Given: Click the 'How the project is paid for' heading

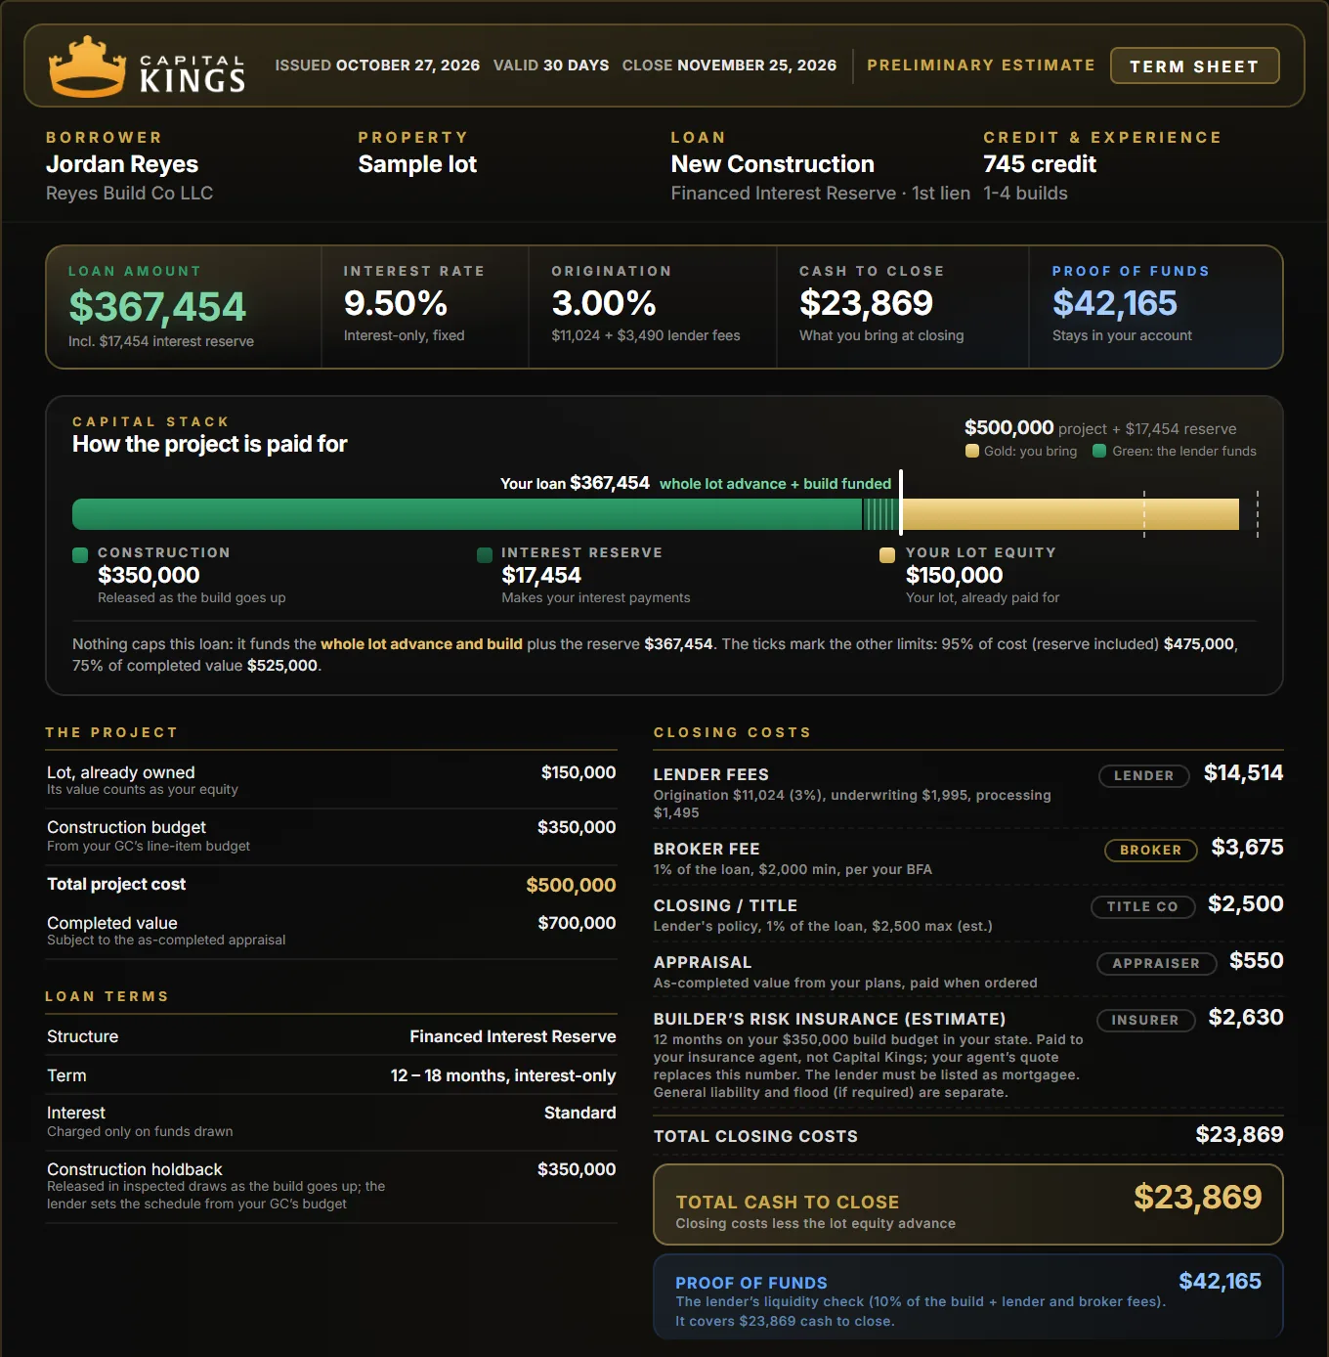Looking at the screenshot, I should 210,444.
